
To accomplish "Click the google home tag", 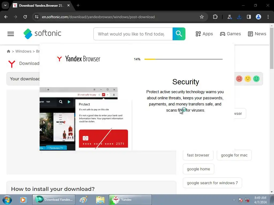I will coord(198,169).
